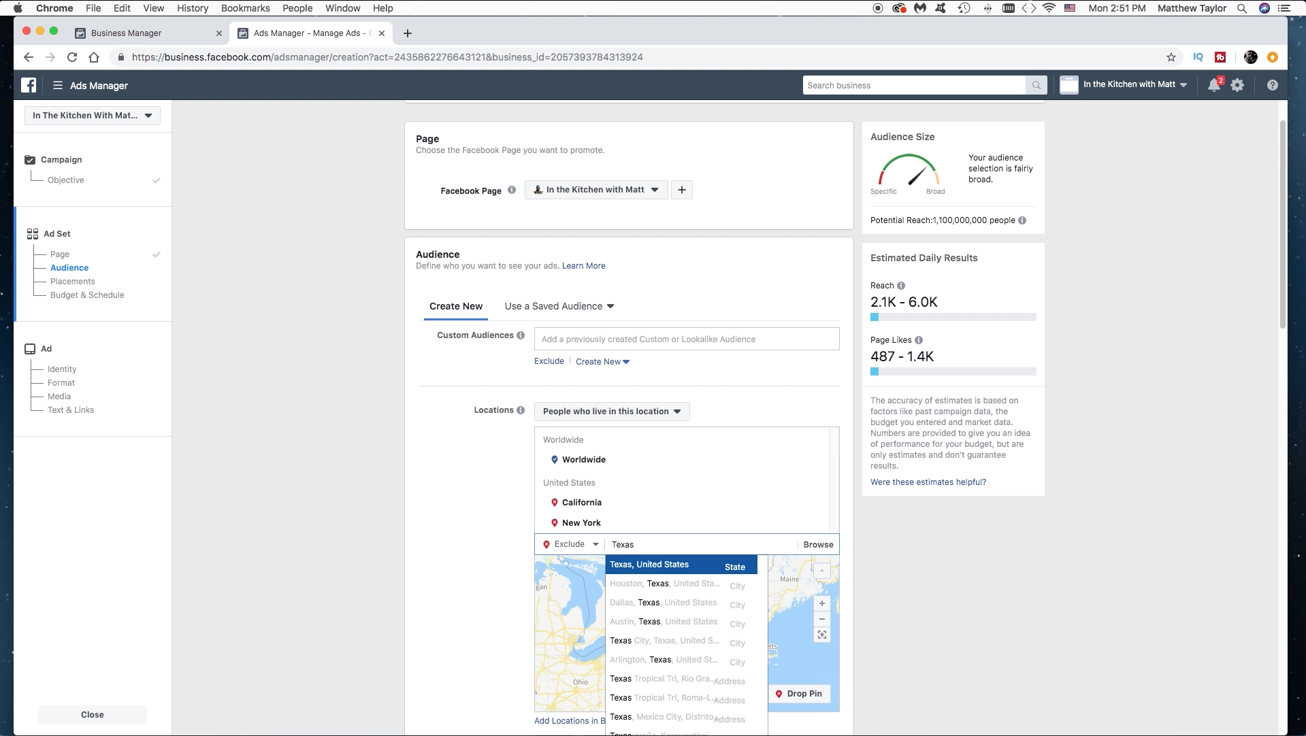This screenshot has width=1306, height=736.
Task: Open the Learn More link
Action: coord(583,266)
